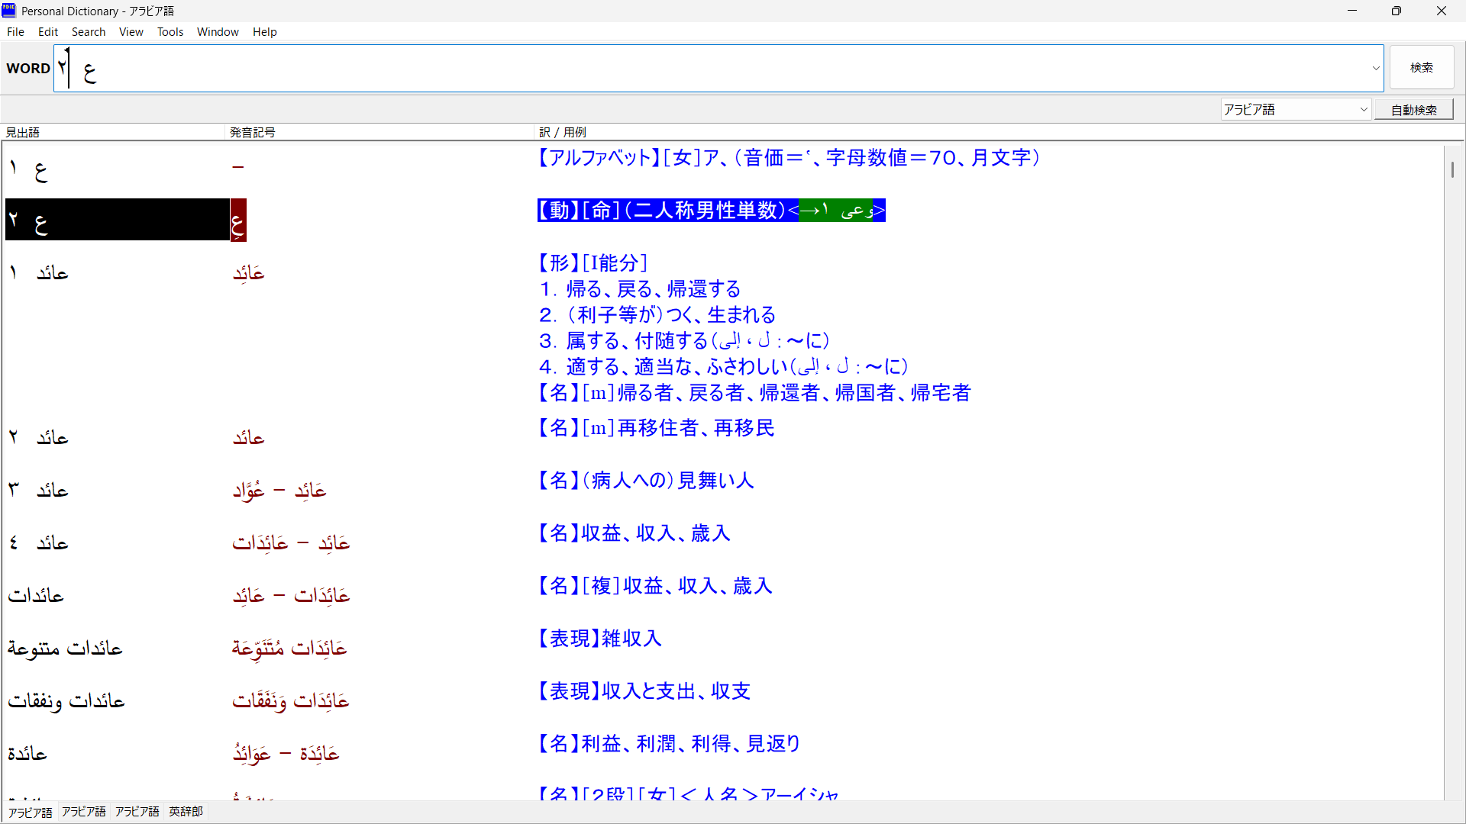Click the 見出語 column header
1466x824 pixels.
coord(23,132)
